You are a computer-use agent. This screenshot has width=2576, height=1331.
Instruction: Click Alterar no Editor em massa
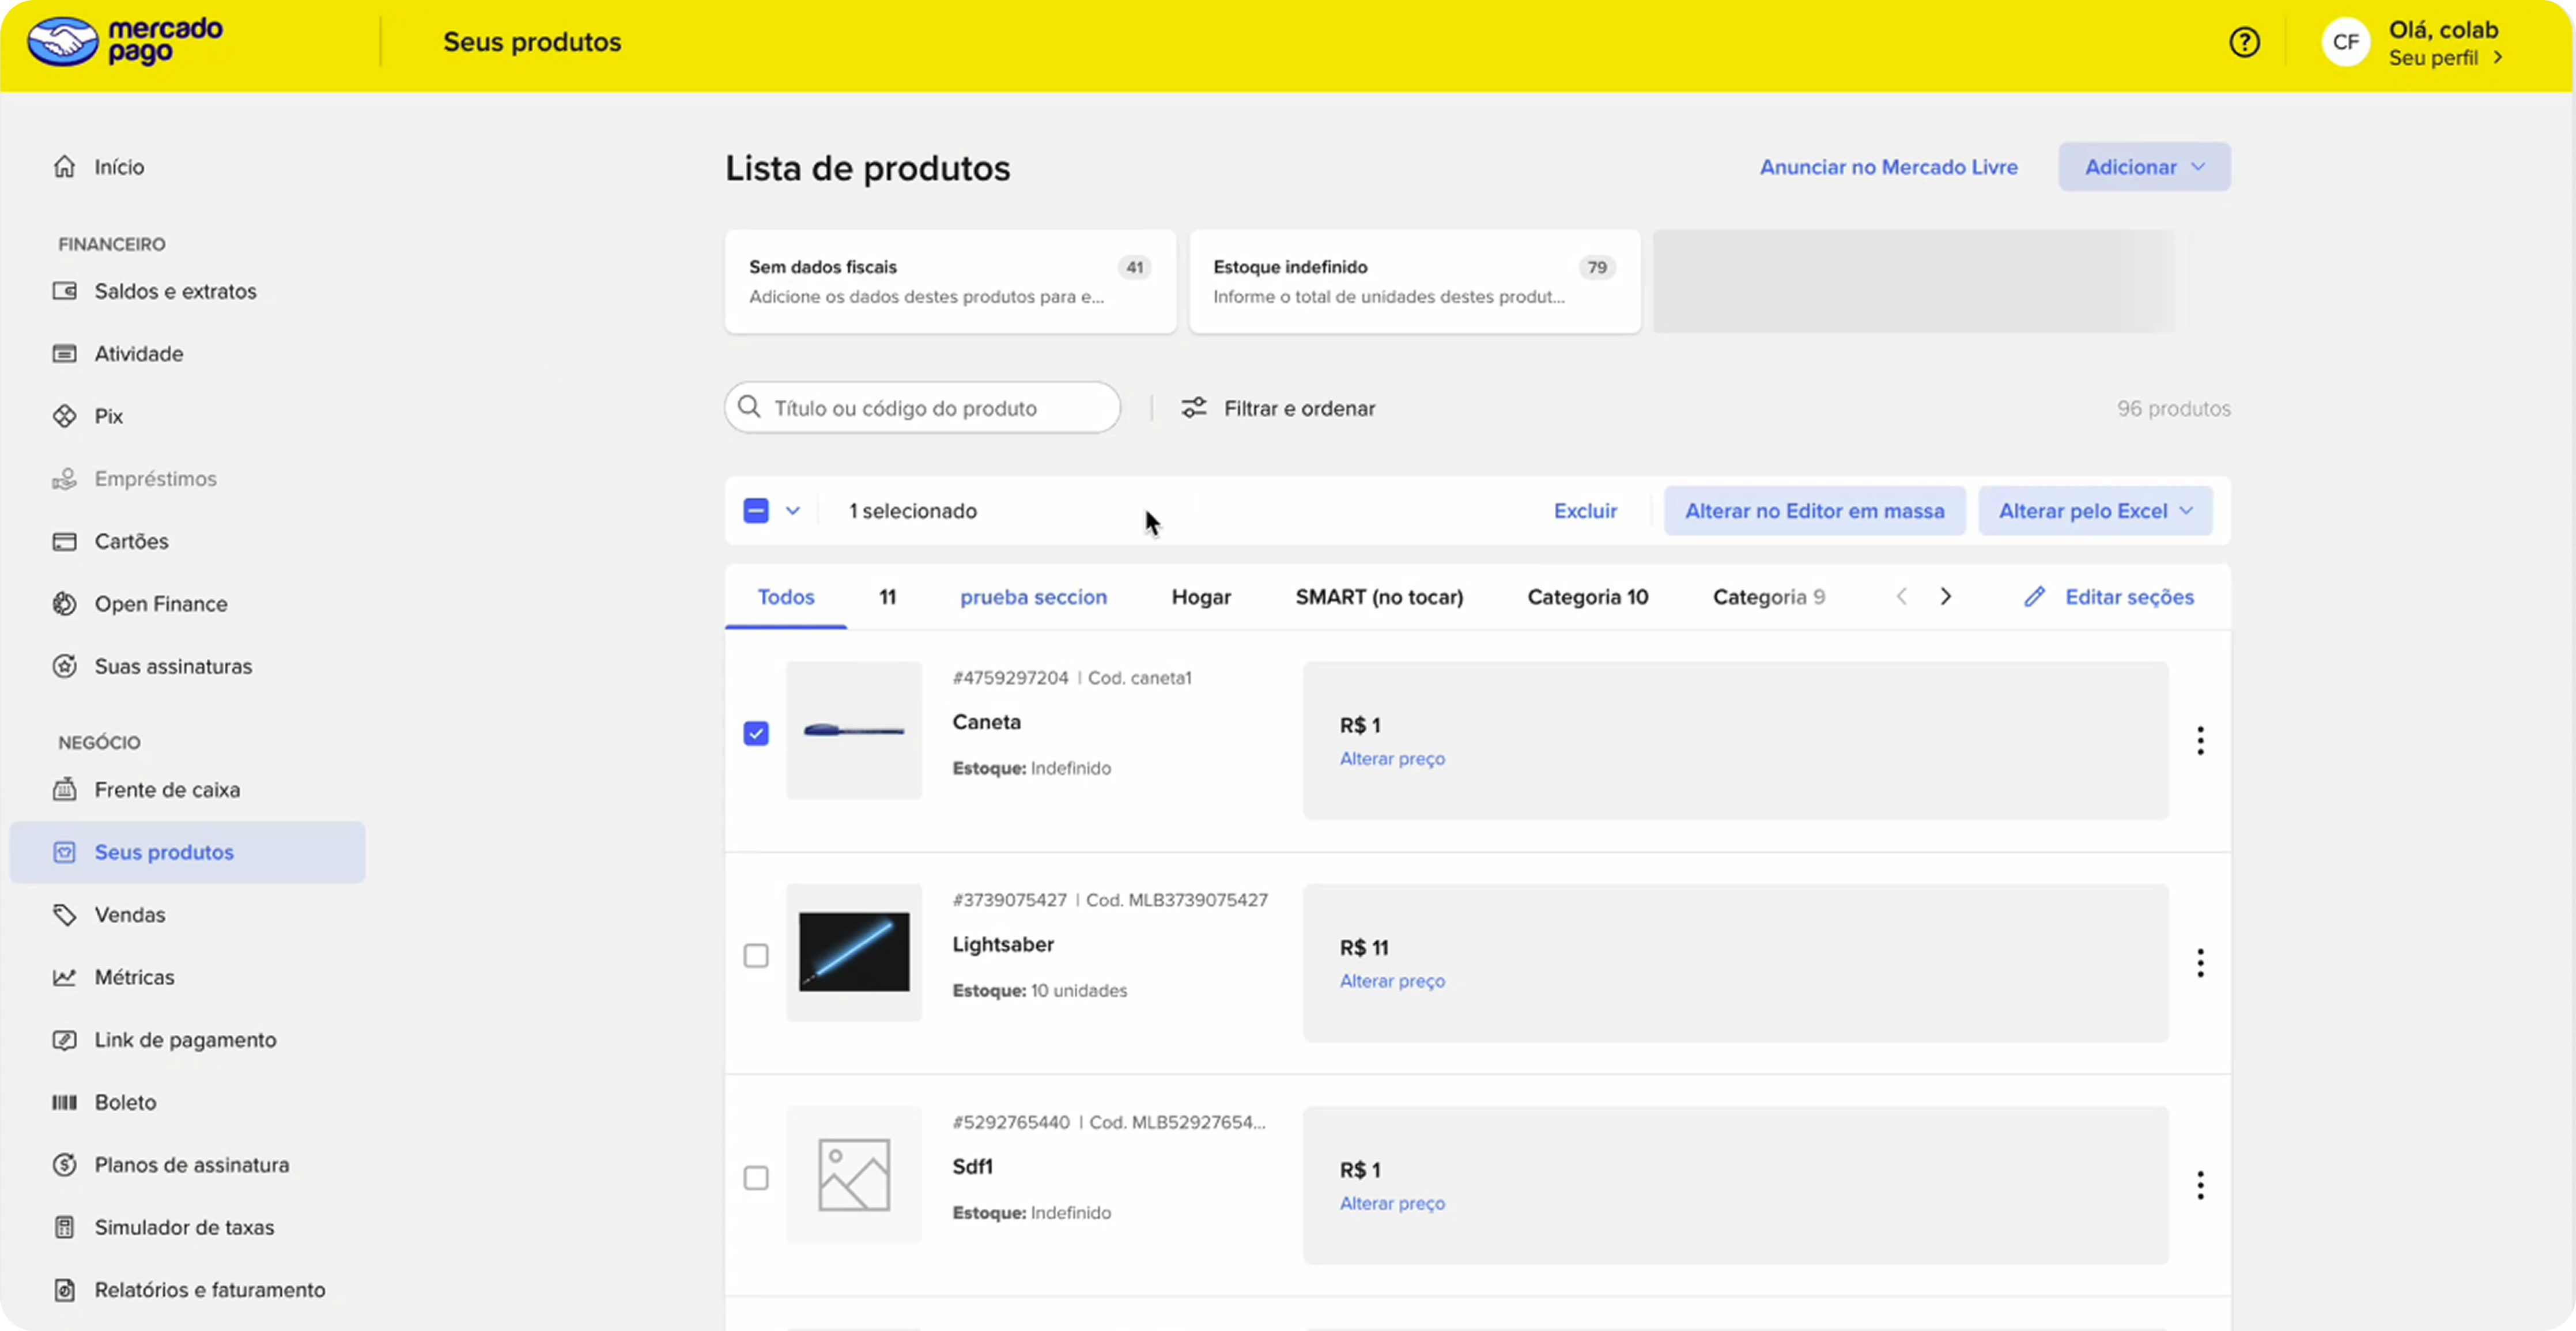pos(1814,511)
